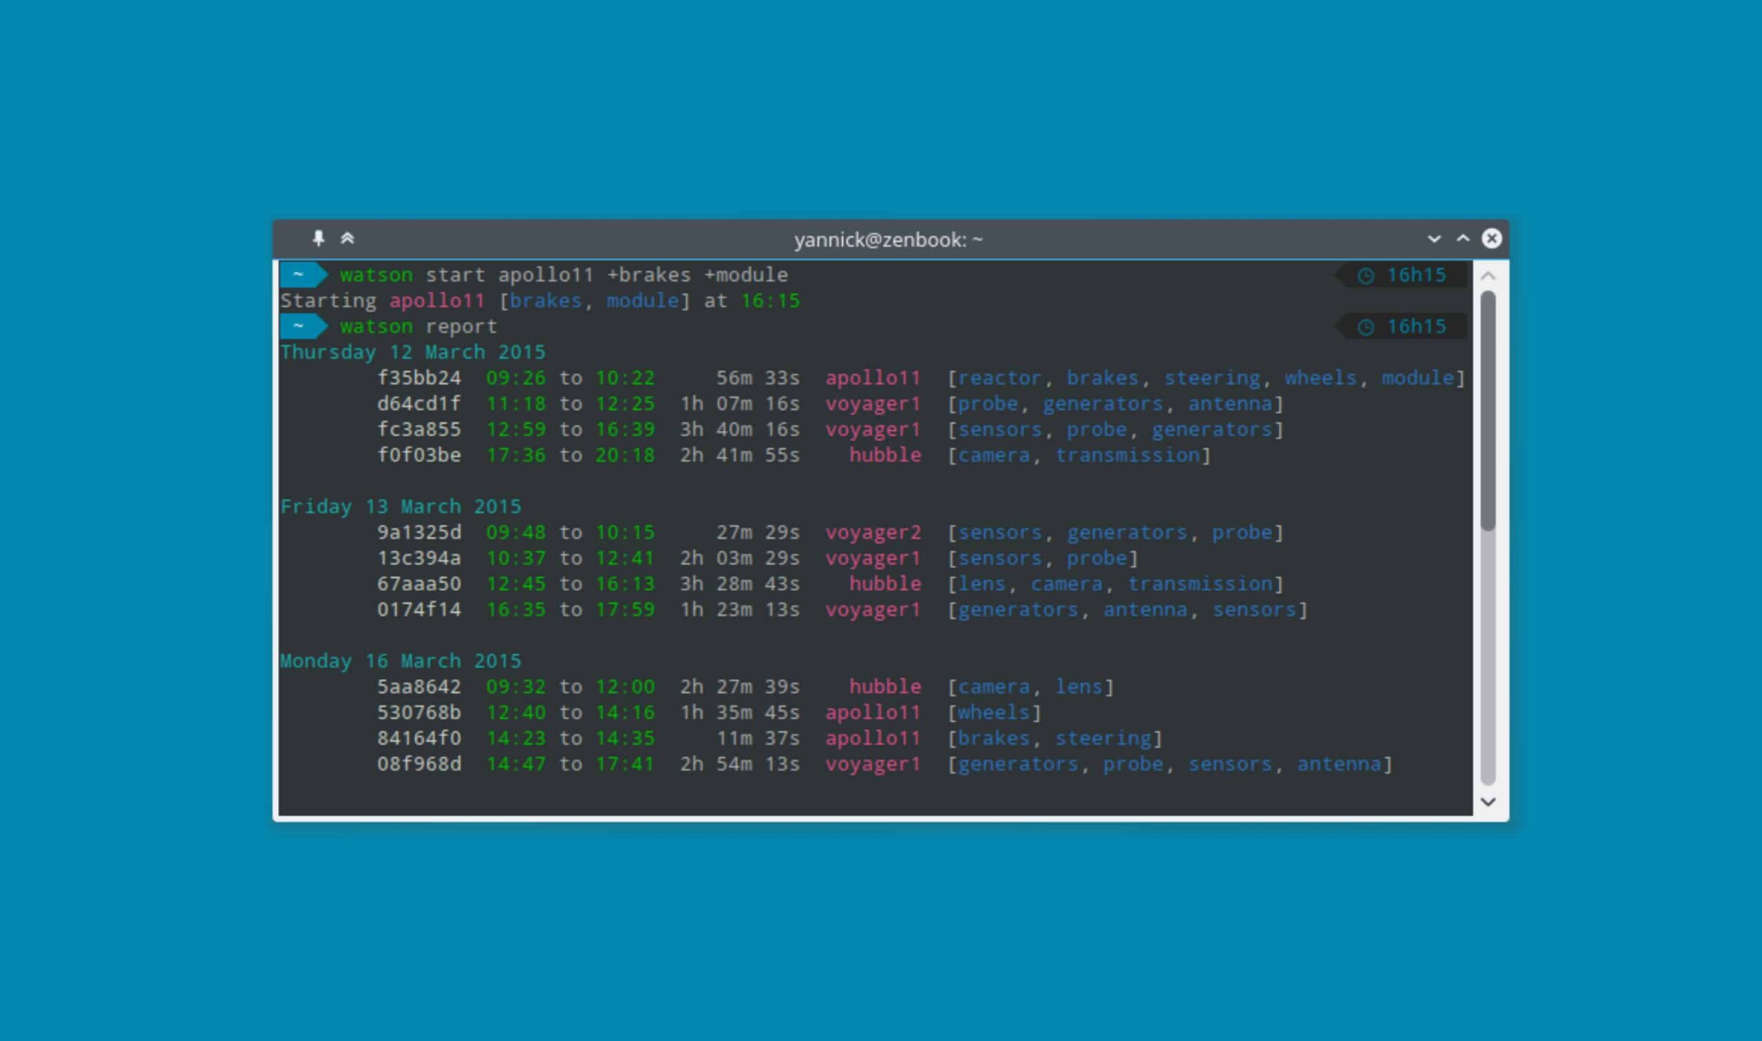1762x1041 pixels.
Task: Click the vertical scrollbar thumb
Action: pos(1487,410)
